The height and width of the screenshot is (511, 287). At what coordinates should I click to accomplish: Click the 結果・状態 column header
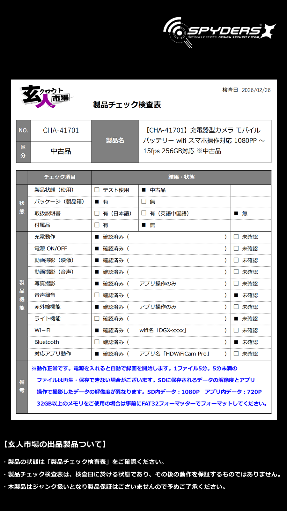click(181, 177)
